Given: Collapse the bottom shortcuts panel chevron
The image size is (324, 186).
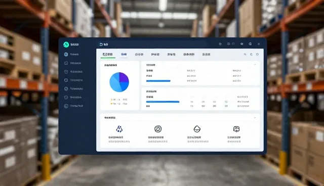Looking at the screenshot, I should coord(255,118).
